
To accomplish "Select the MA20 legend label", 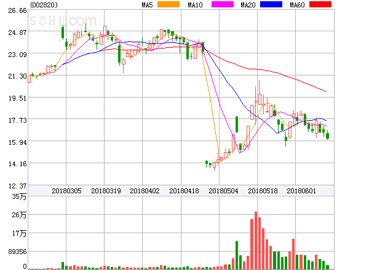I will (x=248, y=5).
